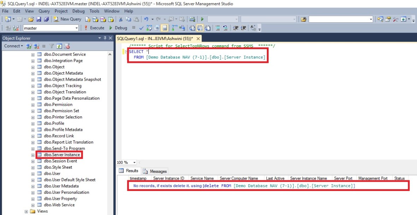Switch to the Messages tab
This screenshot has height=215, width=417.
click(x=155, y=171)
